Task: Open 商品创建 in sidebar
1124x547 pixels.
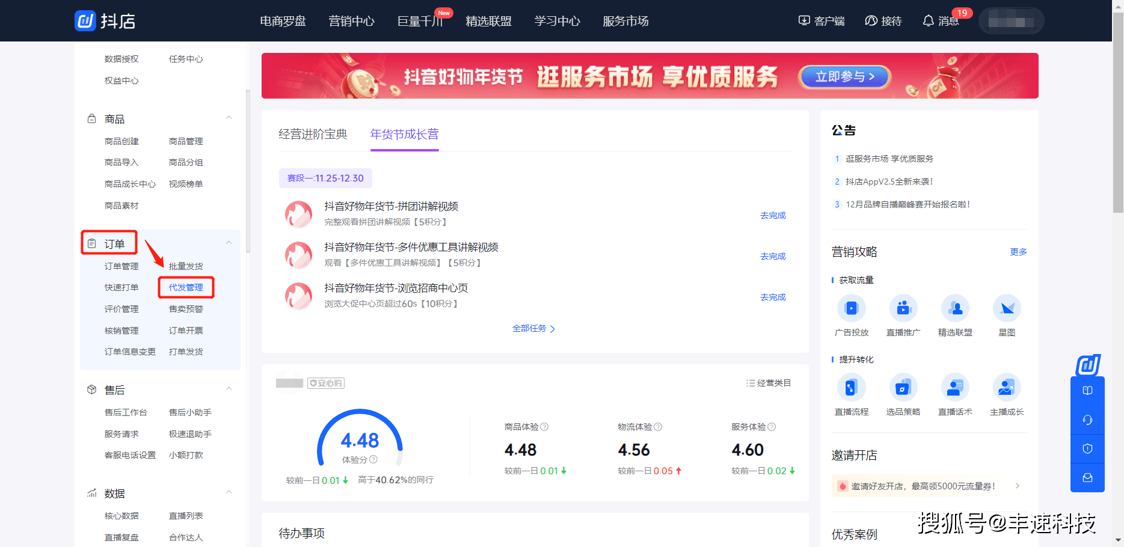Action: 121,141
